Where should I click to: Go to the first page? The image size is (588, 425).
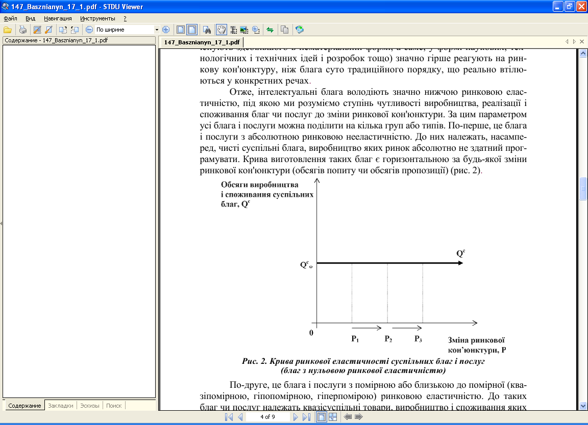click(x=229, y=417)
